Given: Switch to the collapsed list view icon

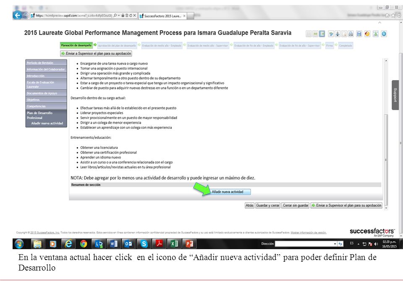Looking at the screenshot, I should click(x=309, y=34).
